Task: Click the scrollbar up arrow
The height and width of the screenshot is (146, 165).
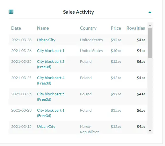Action: [150, 25]
